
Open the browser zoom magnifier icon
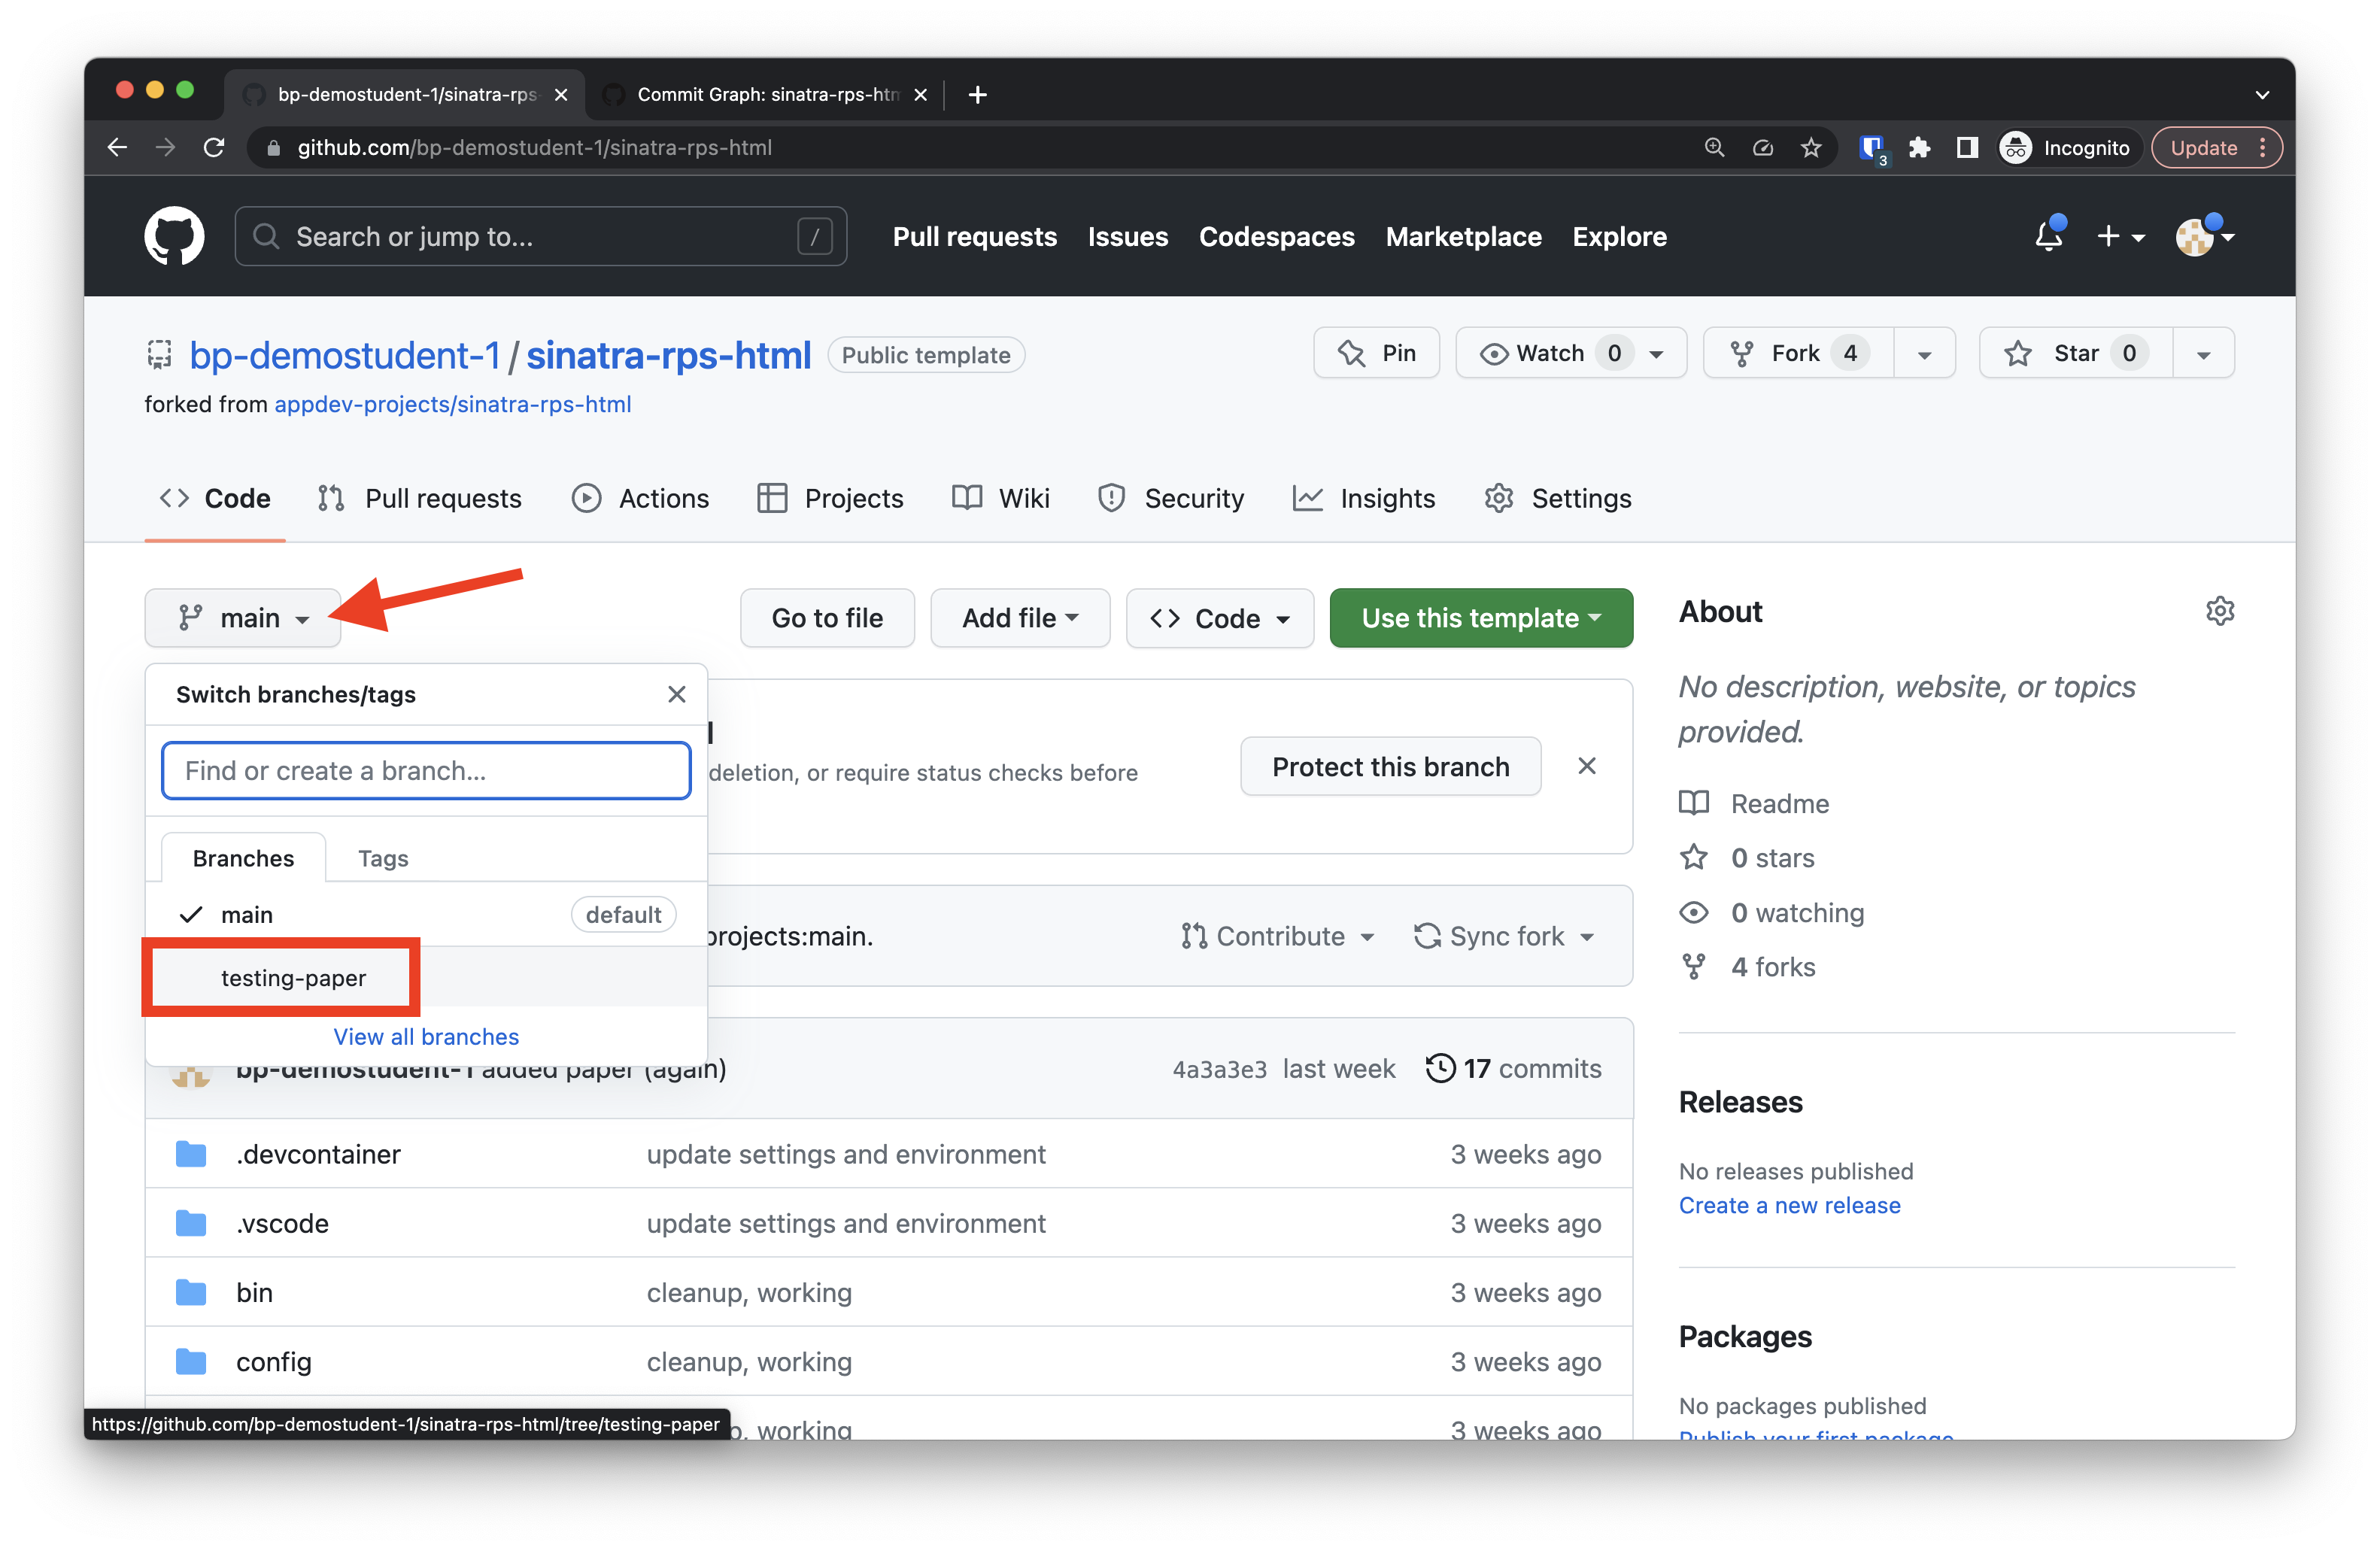[x=1714, y=148]
